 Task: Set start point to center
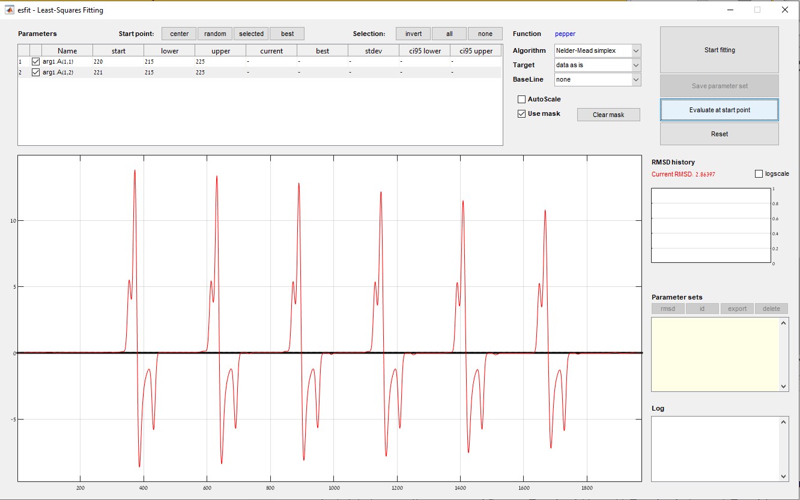point(179,34)
